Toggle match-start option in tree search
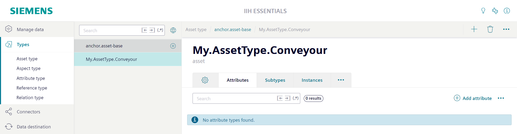 tap(144, 30)
